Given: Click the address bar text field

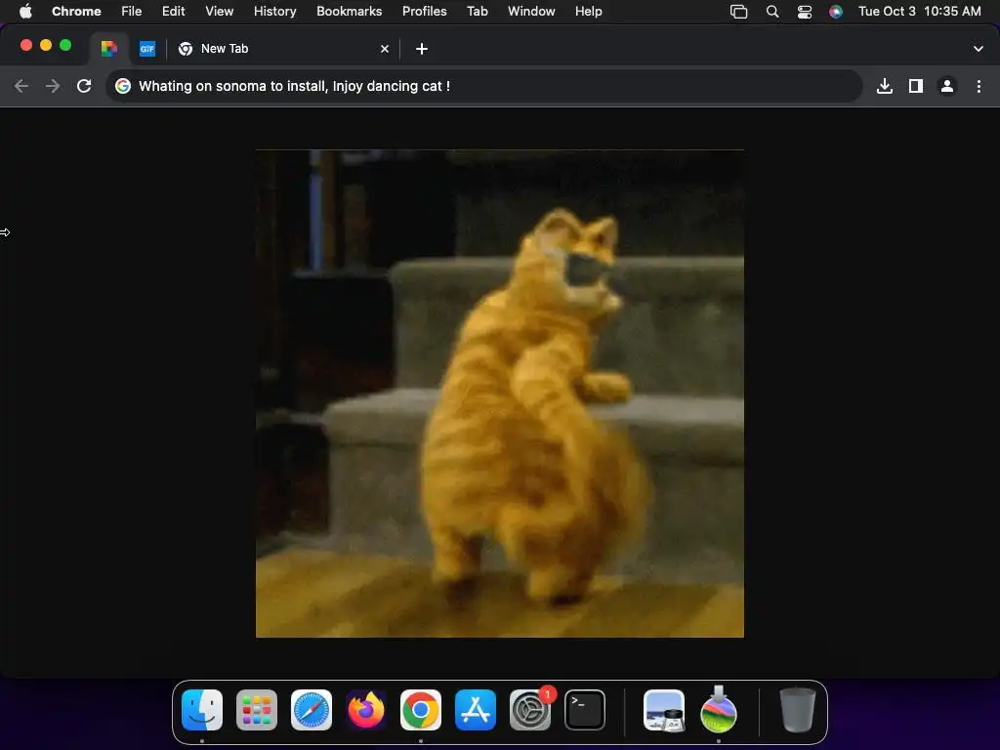Looking at the screenshot, I should click(x=484, y=86).
